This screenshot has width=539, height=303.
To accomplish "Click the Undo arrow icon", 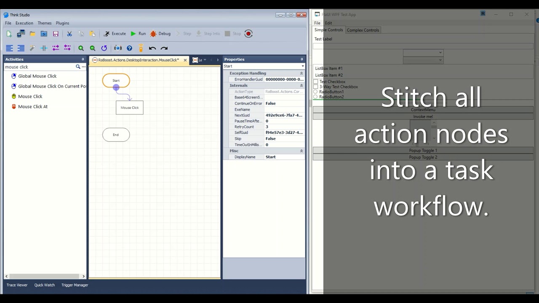I will 152,48.
